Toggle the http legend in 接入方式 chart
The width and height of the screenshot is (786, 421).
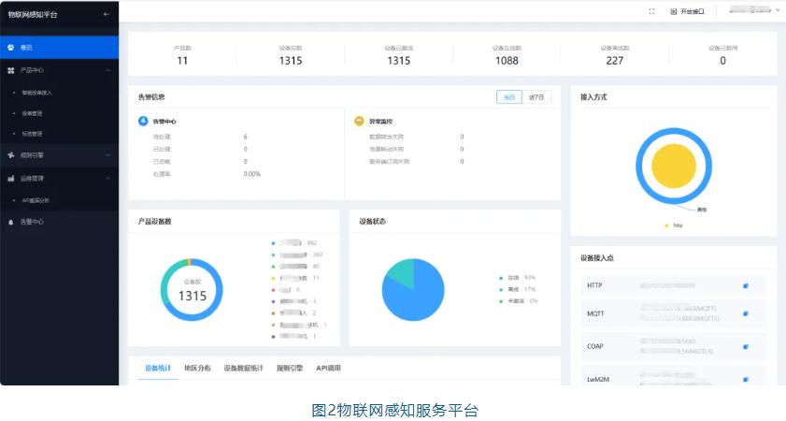click(x=674, y=225)
